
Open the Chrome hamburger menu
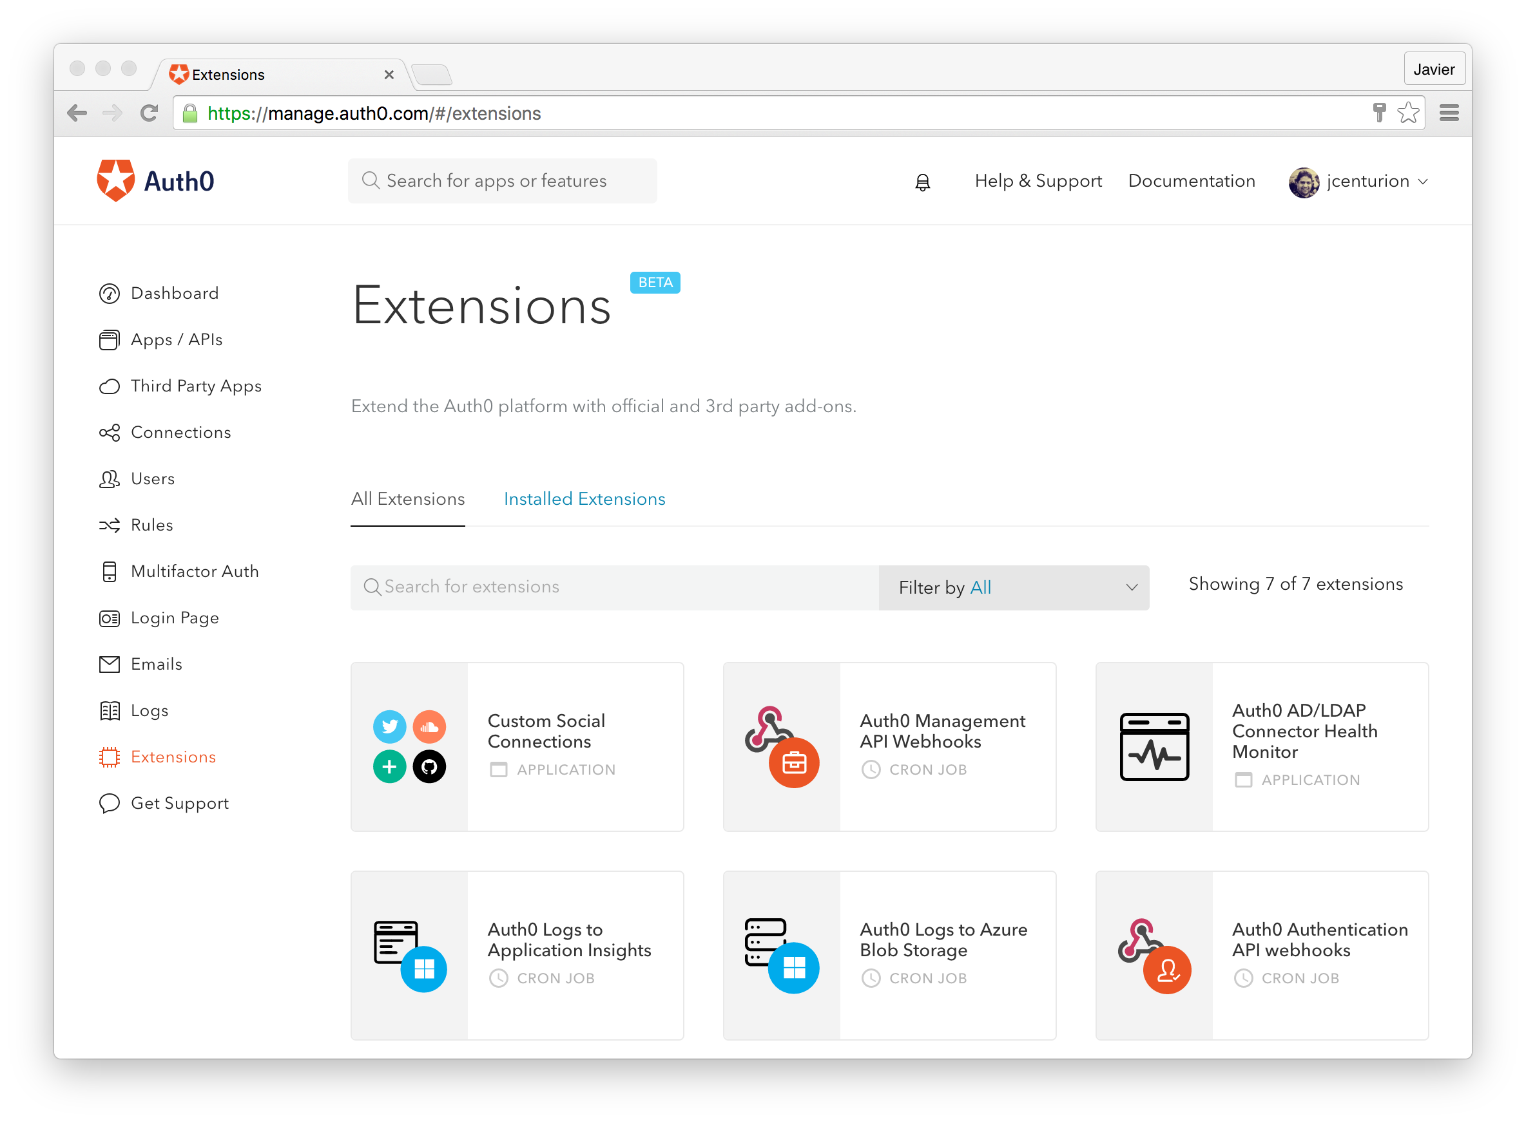1449,113
